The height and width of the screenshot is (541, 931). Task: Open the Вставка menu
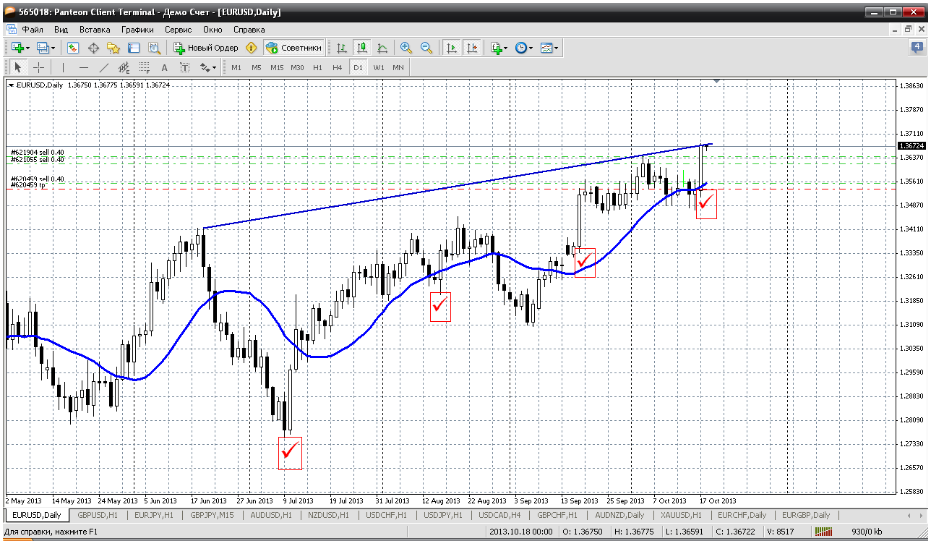[95, 30]
